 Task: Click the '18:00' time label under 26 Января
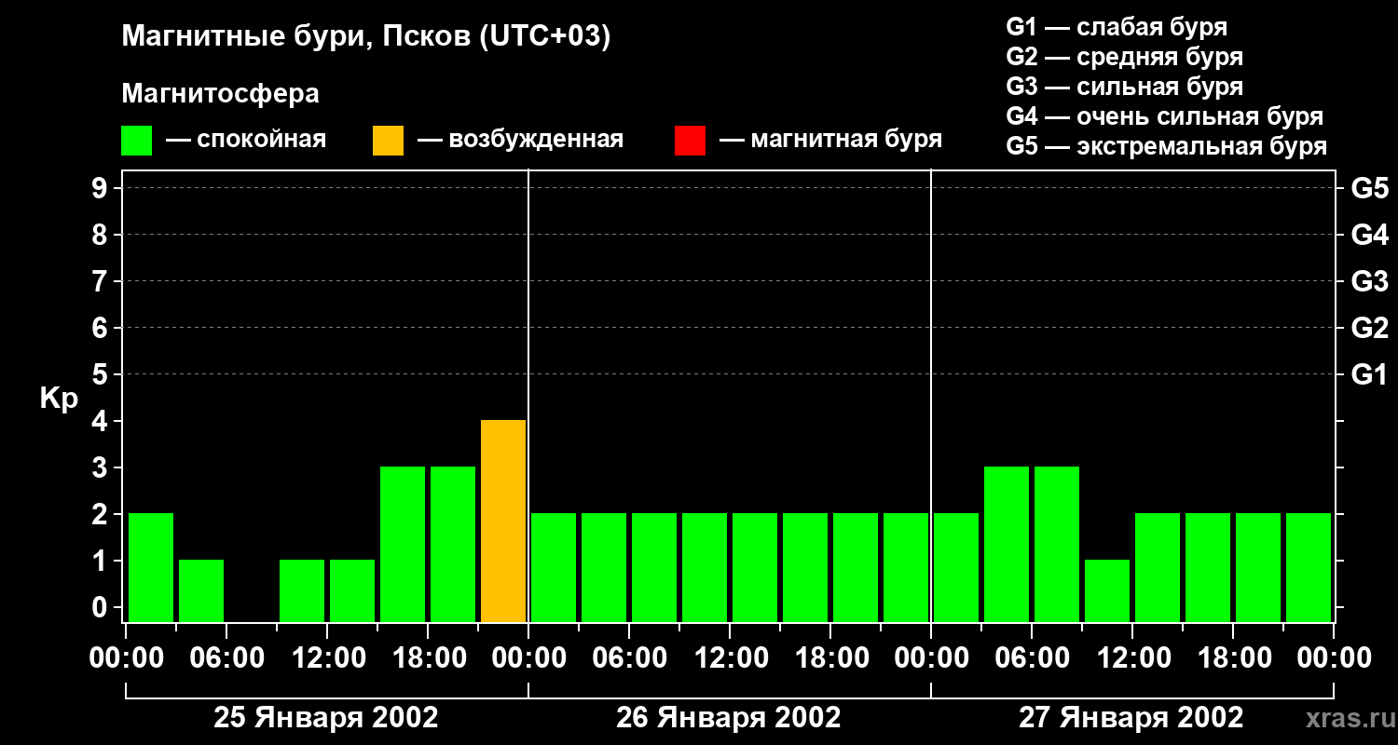830,659
